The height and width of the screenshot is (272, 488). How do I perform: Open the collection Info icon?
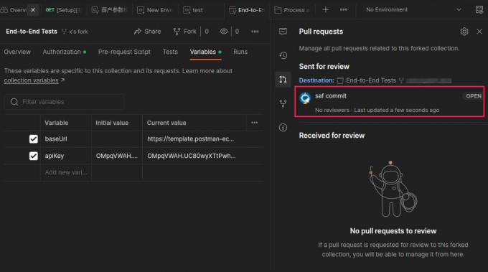pyautogui.click(x=283, y=127)
